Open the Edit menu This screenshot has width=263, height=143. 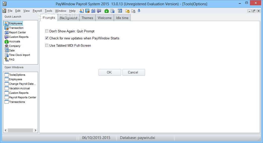pos(18,11)
